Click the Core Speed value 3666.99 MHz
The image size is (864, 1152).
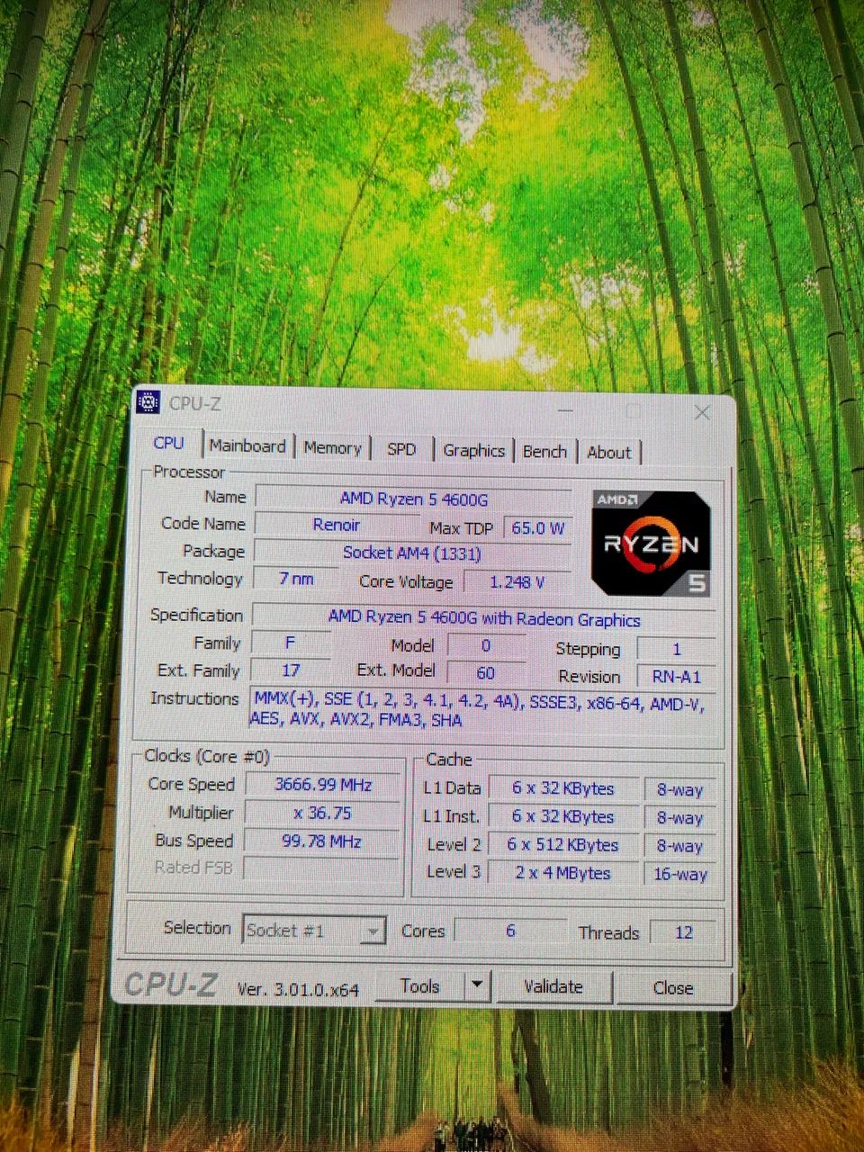[323, 785]
